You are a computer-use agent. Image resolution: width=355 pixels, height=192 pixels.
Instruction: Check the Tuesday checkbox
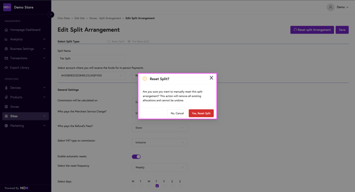point(141,186)
